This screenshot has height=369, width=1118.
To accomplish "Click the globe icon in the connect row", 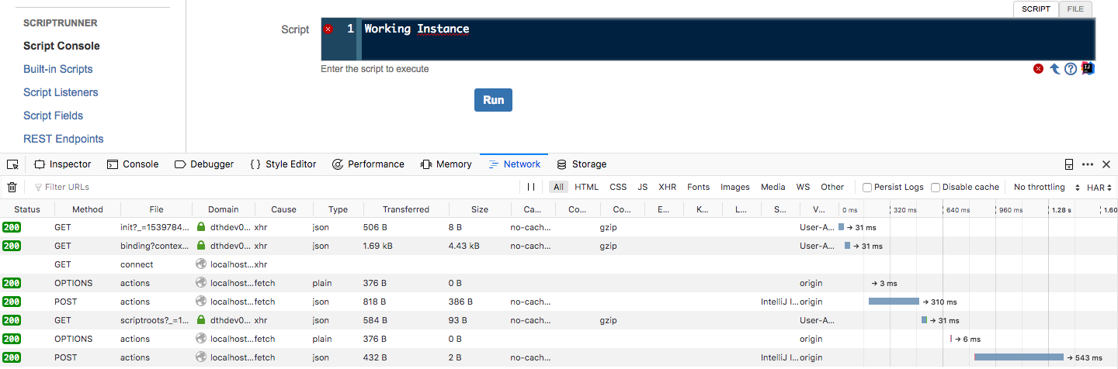I will 201,264.
